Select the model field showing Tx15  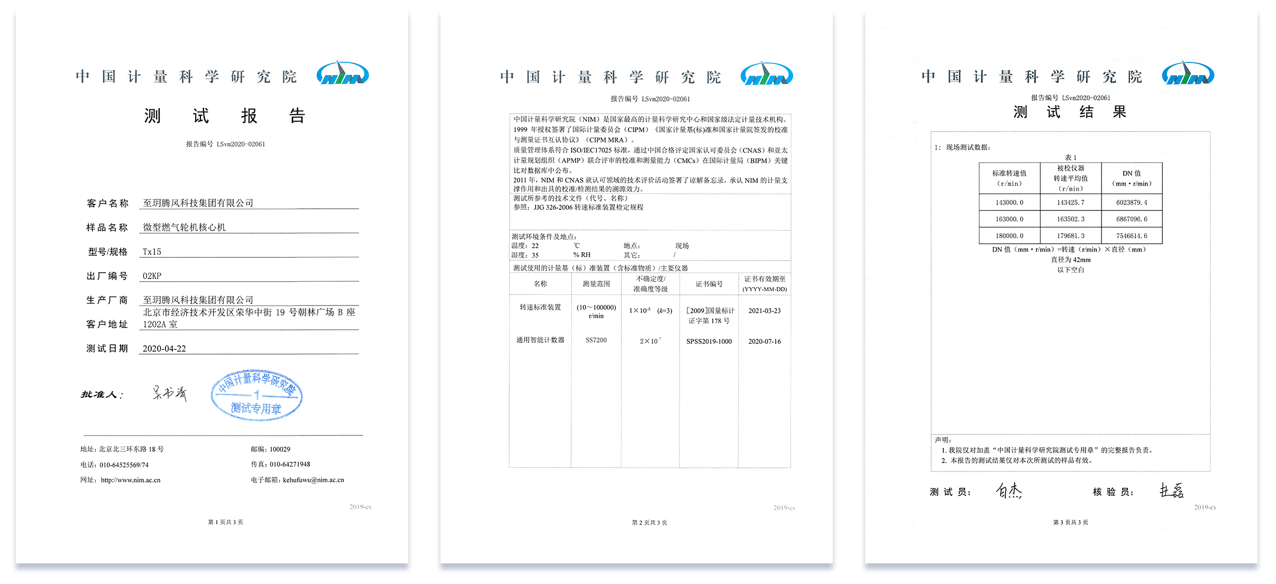click(152, 252)
